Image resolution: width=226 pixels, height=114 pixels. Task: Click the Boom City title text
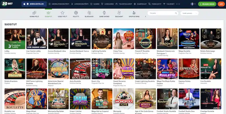pos(95,81)
